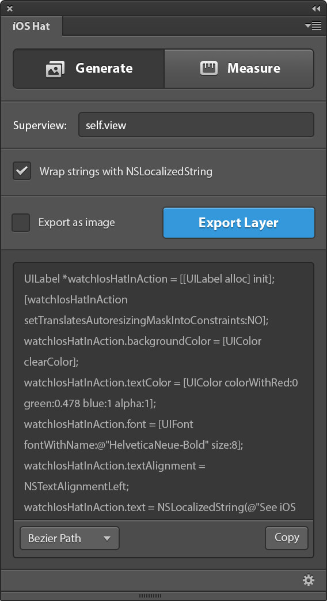Switch to Generate mode

coord(89,69)
